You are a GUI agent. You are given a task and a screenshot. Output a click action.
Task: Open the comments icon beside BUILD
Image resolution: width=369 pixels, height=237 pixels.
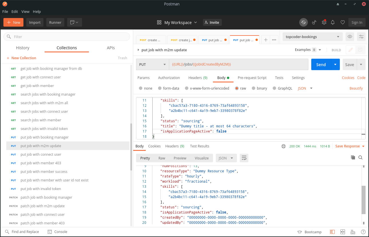(x=360, y=50)
